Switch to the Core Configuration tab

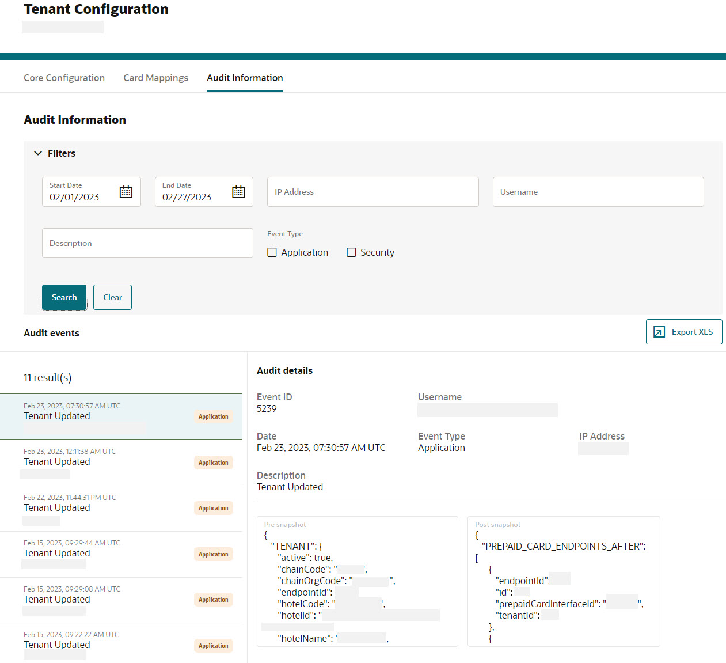pos(64,78)
